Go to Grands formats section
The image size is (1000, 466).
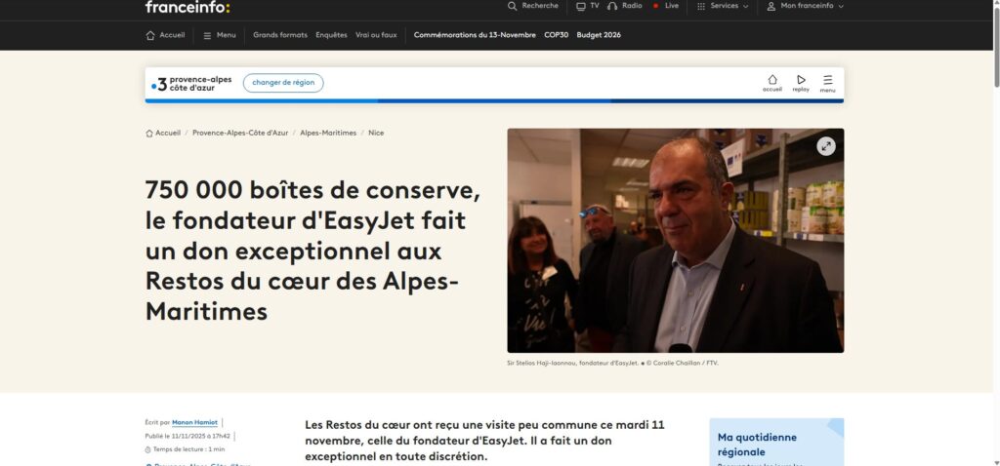click(280, 35)
